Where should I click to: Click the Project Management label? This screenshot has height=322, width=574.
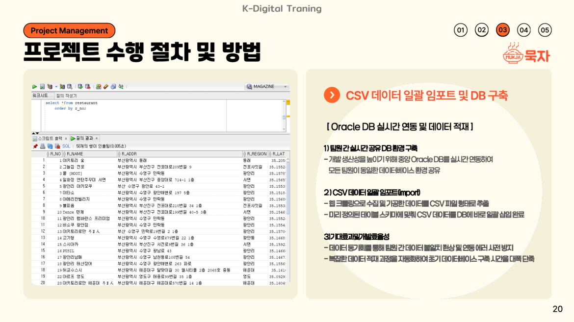click(69, 31)
